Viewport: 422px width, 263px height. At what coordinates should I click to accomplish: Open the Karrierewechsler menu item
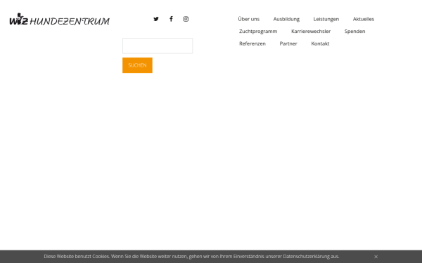point(311,32)
